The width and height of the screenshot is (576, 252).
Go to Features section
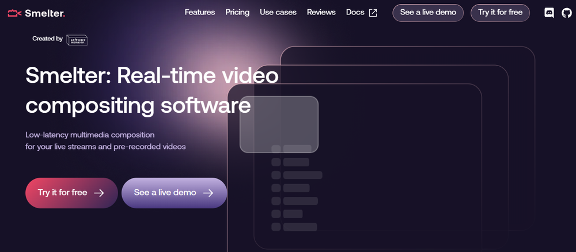pyautogui.click(x=200, y=13)
